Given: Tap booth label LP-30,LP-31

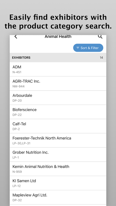Looking at the screenshot, I should point(21,143).
